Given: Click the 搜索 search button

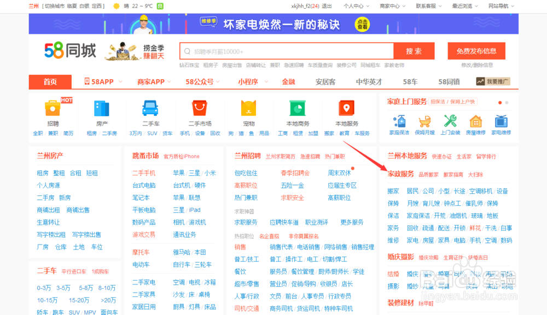Looking at the screenshot, I should tap(414, 51).
